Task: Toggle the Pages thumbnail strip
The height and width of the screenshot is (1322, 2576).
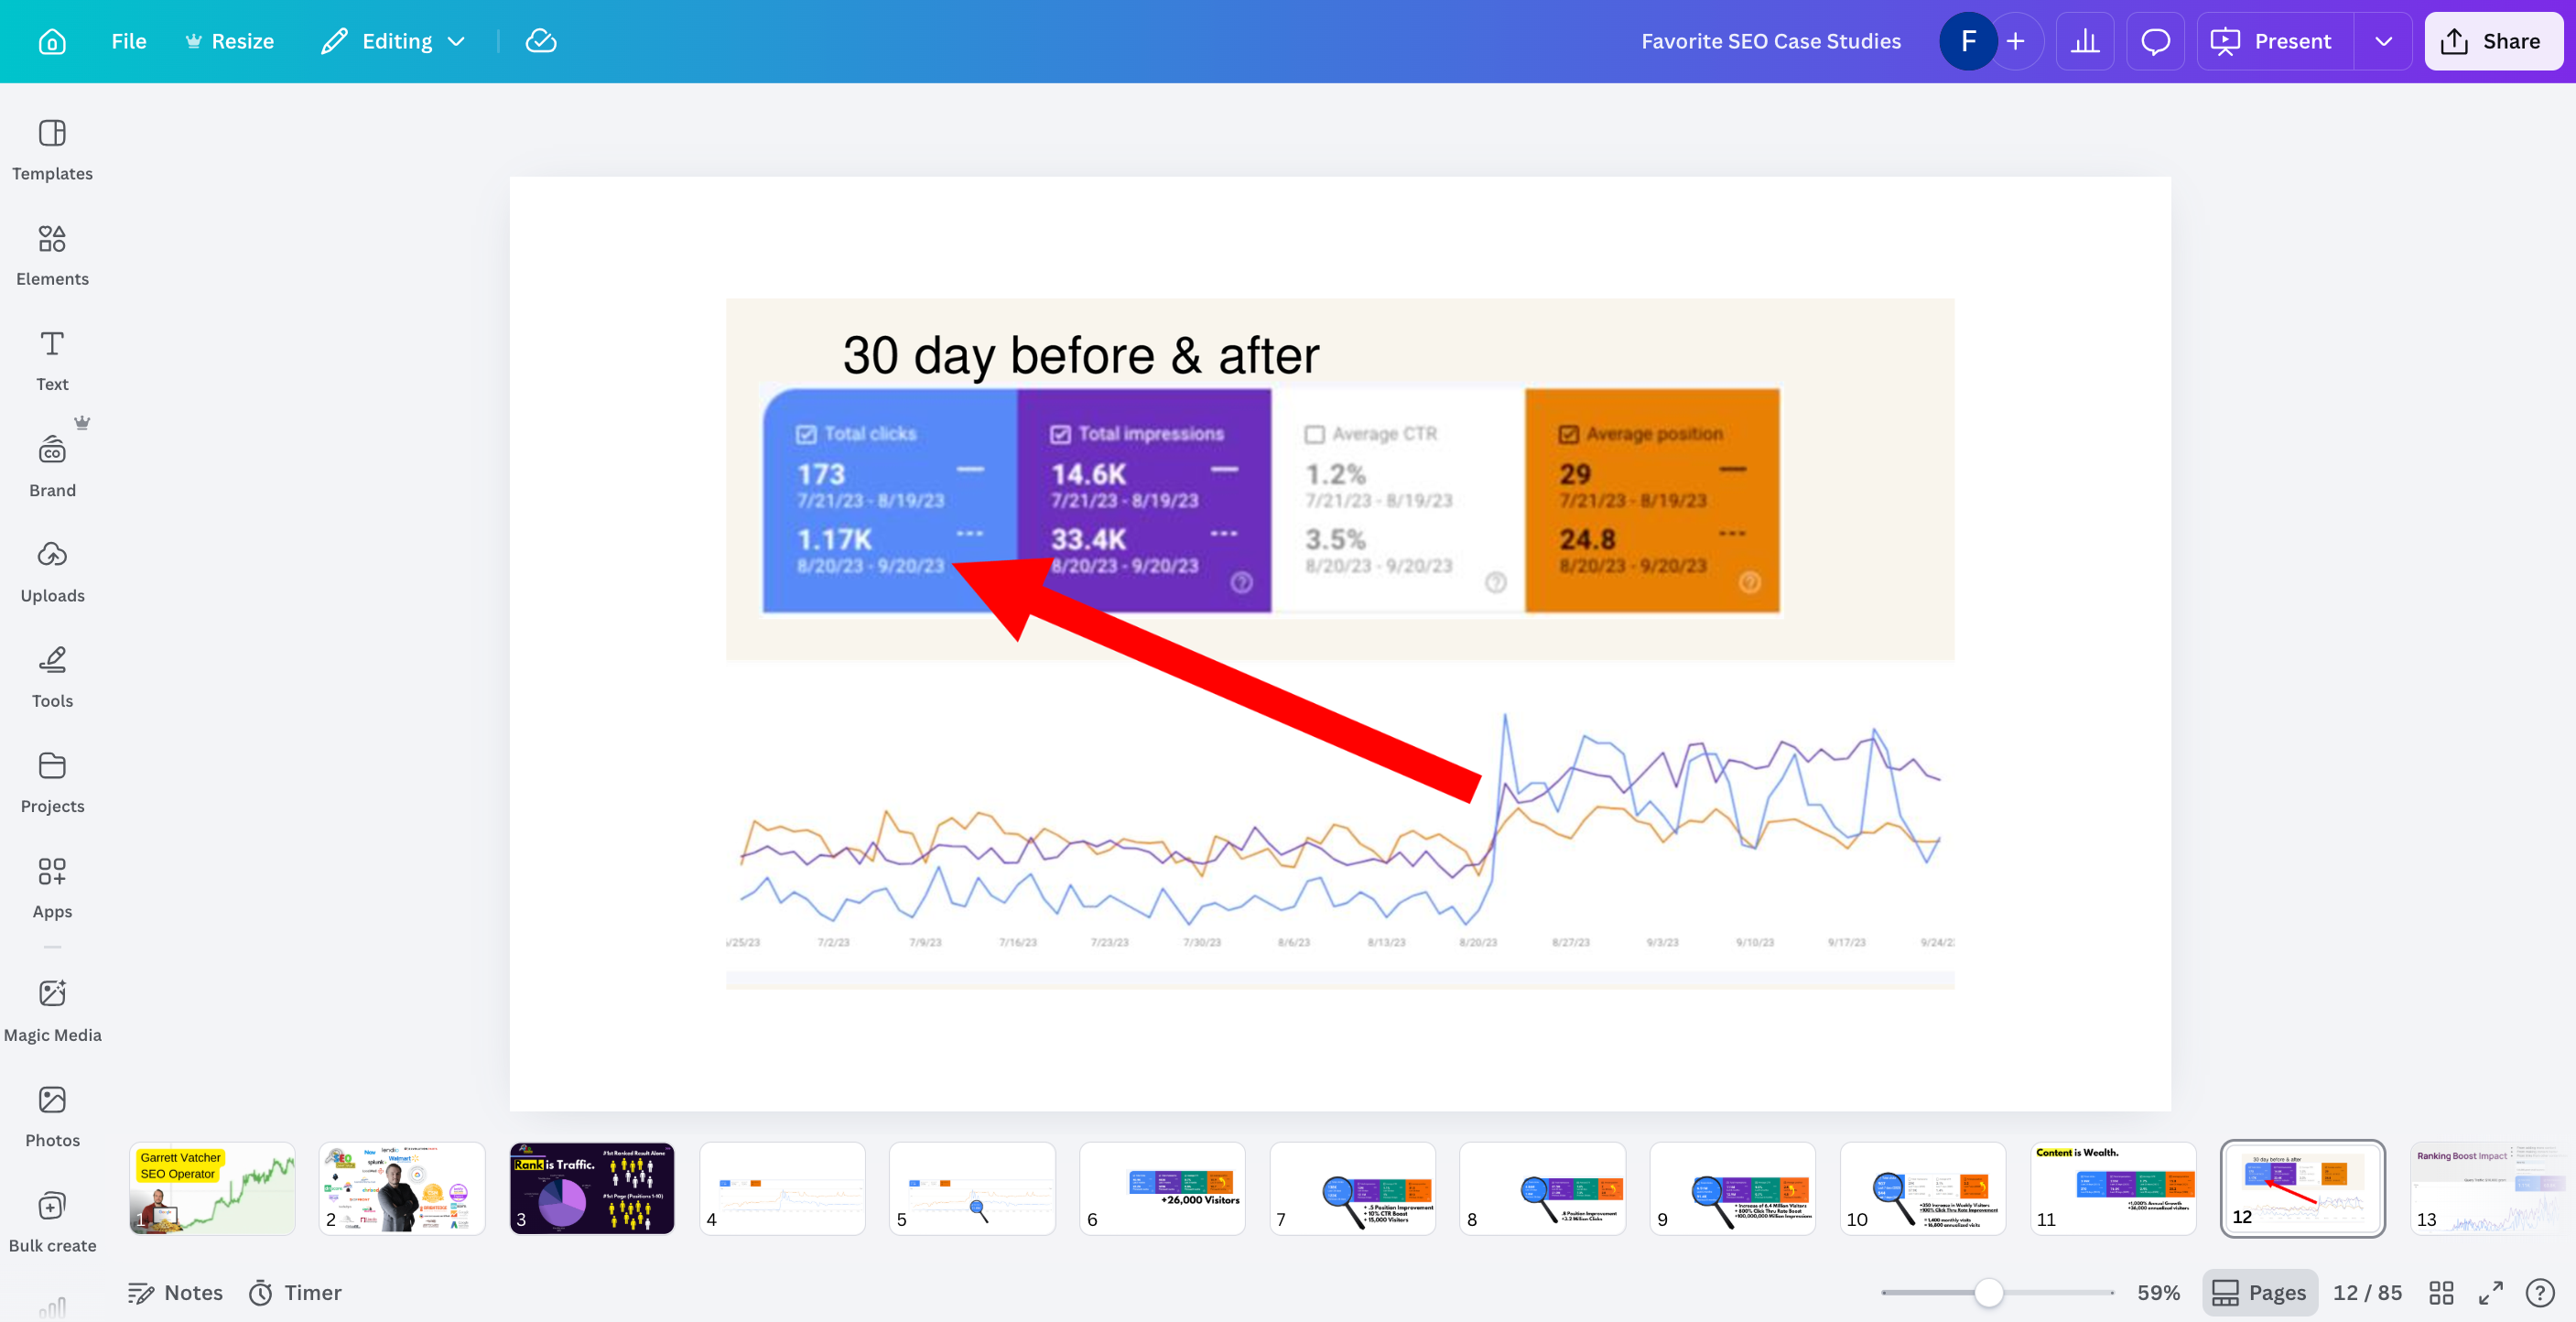Action: [x=2259, y=1292]
